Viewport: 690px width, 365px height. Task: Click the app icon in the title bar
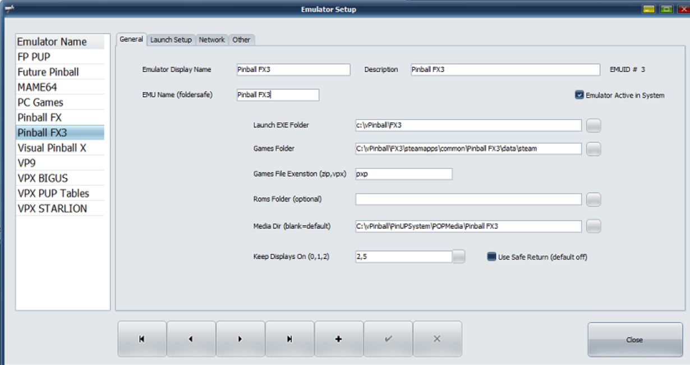tap(10, 8)
